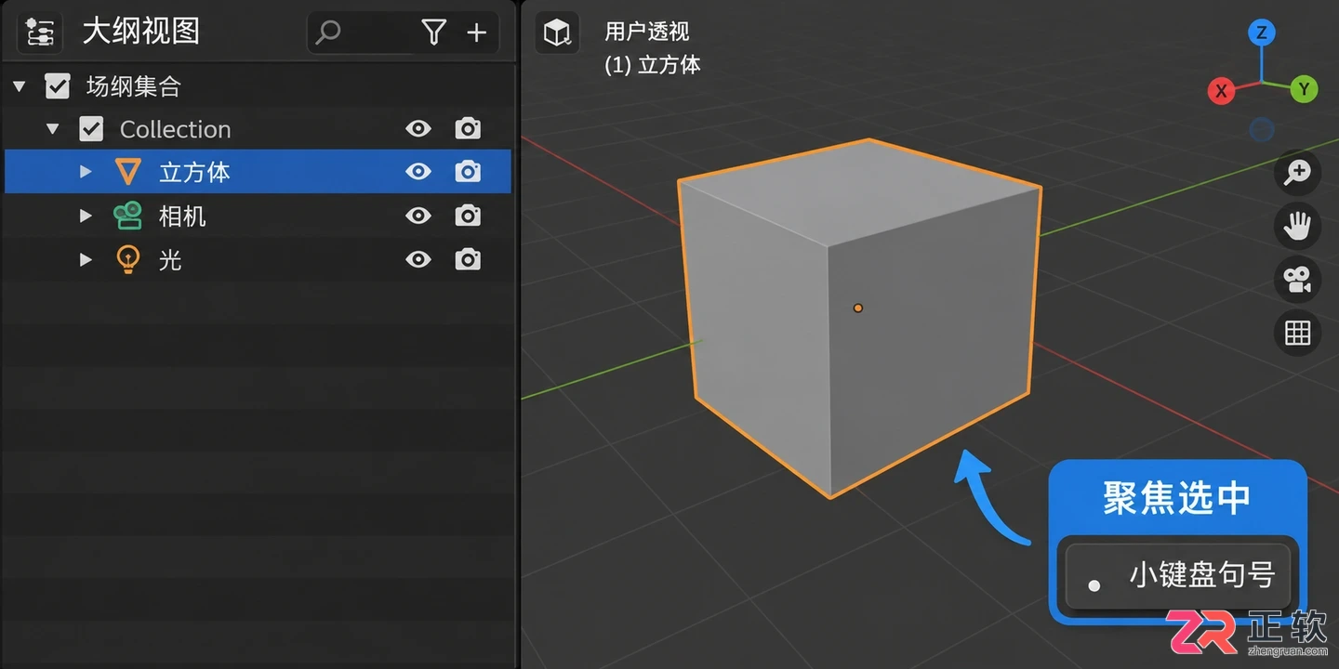Select the 场纲集合 name in outliner

133,86
